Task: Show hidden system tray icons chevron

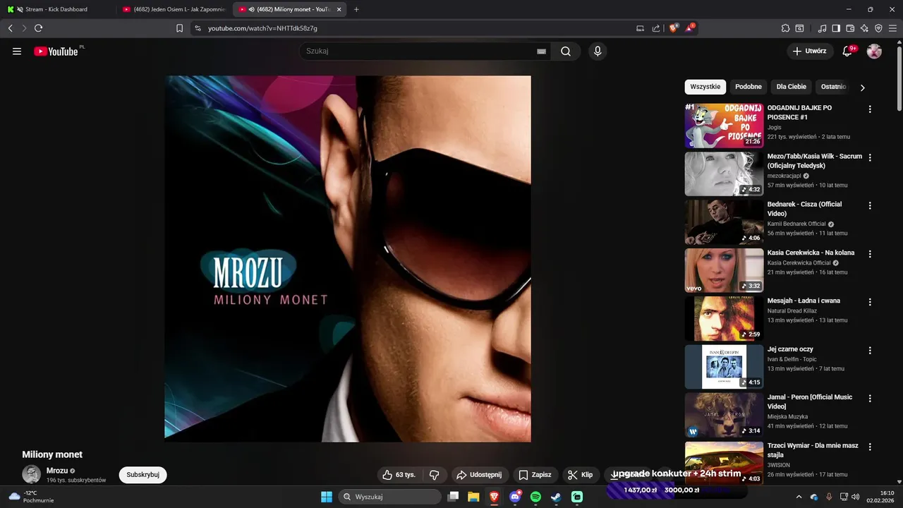Action: click(x=799, y=497)
